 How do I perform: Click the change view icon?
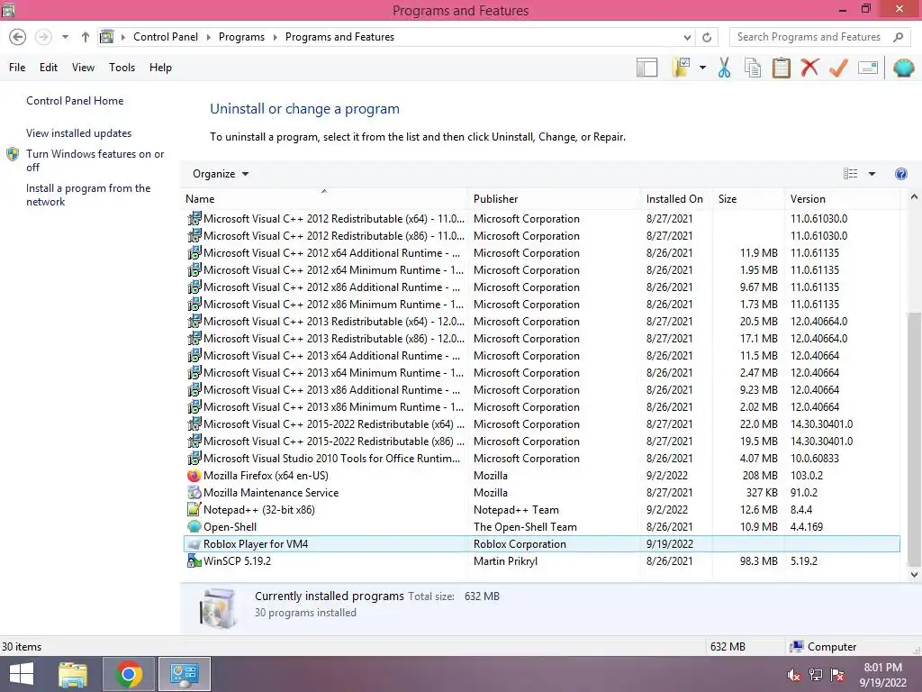[x=850, y=174]
